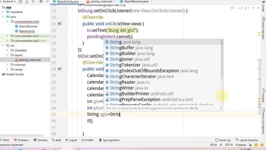Image resolution: width=266 pixels, height=150 pixels.
Task: Choose StringTokenizer suggestion
Action: coord(163,65)
